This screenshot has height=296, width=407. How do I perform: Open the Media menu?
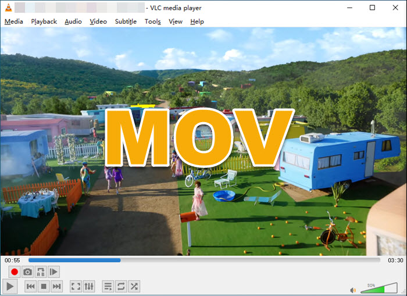14,22
